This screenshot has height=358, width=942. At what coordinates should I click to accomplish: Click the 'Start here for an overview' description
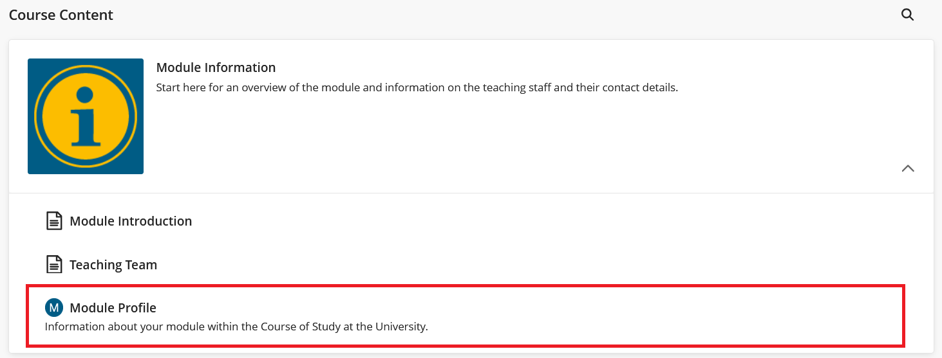click(417, 87)
